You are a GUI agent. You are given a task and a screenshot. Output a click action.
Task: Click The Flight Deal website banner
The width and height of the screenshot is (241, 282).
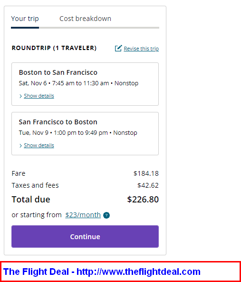tap(120, 272)
